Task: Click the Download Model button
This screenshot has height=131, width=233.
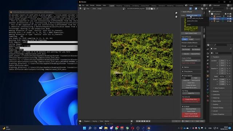Action: [191, 109]
